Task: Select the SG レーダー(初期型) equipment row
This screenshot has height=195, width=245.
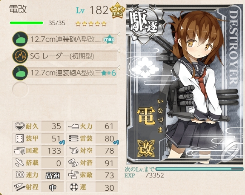Action: click(x=64, y=56)
